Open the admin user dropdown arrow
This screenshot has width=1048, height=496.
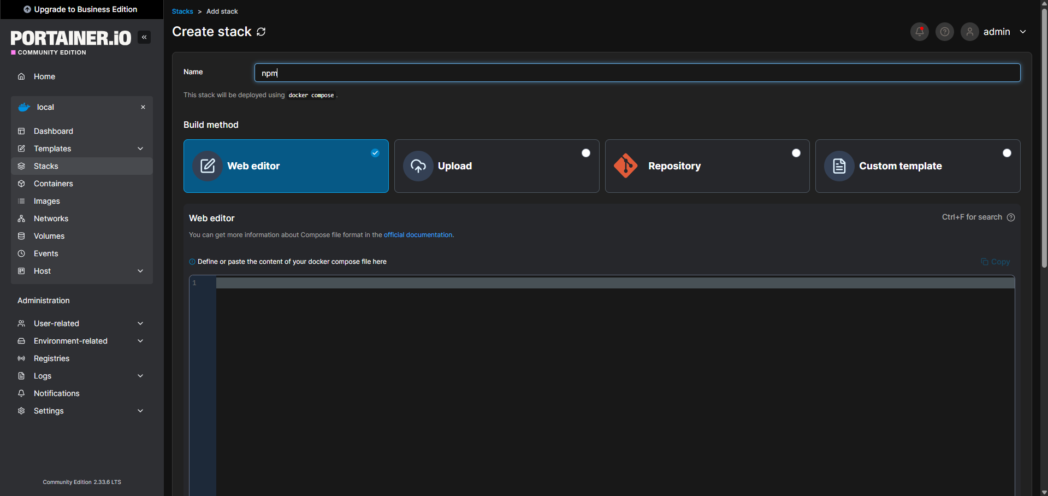1023,32
